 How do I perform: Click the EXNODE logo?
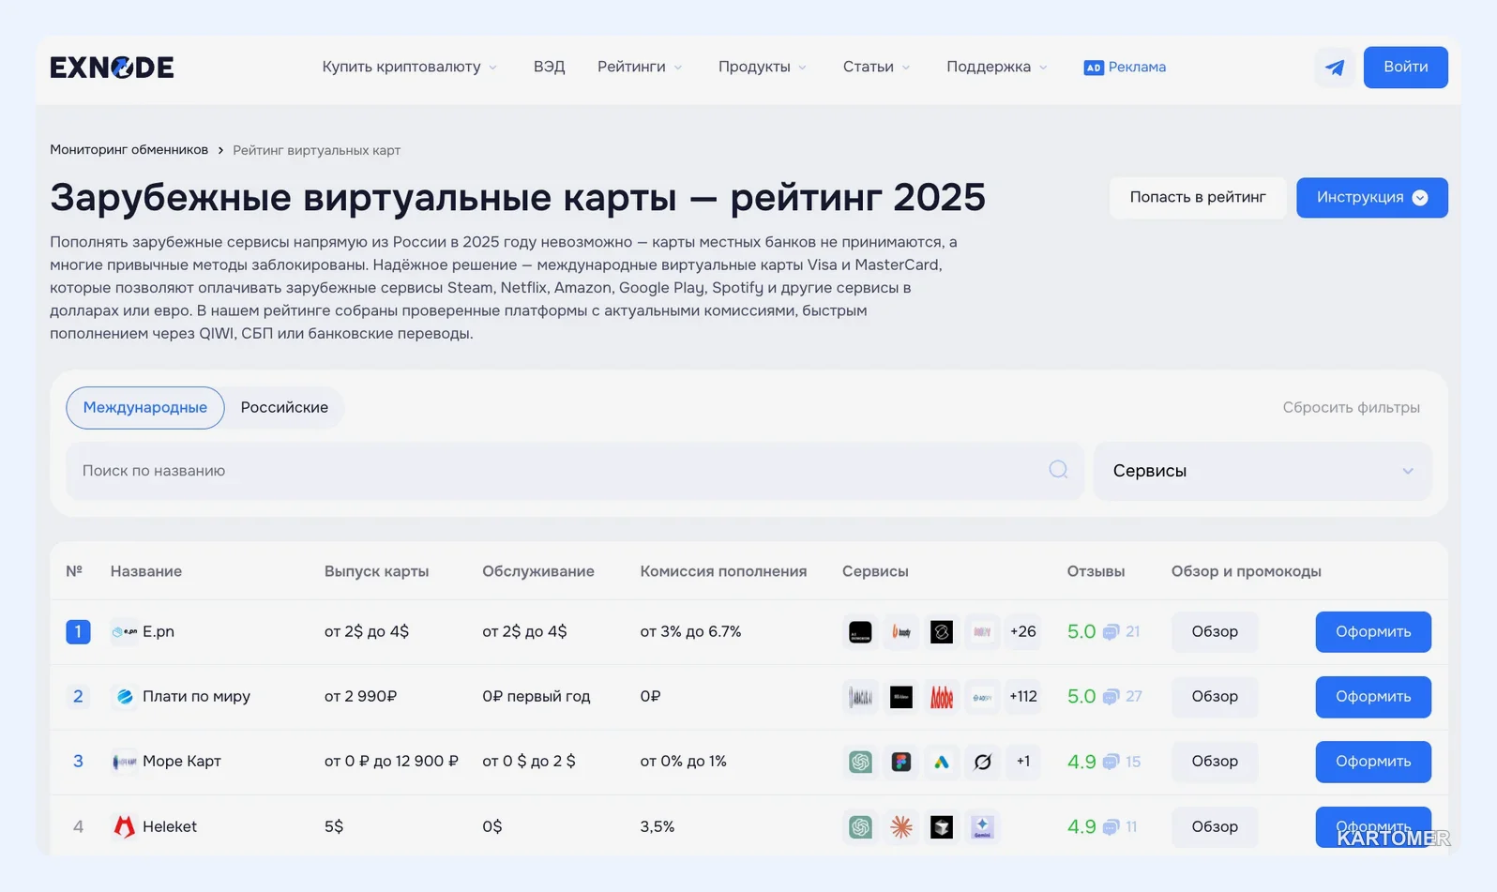click(112, 68)
